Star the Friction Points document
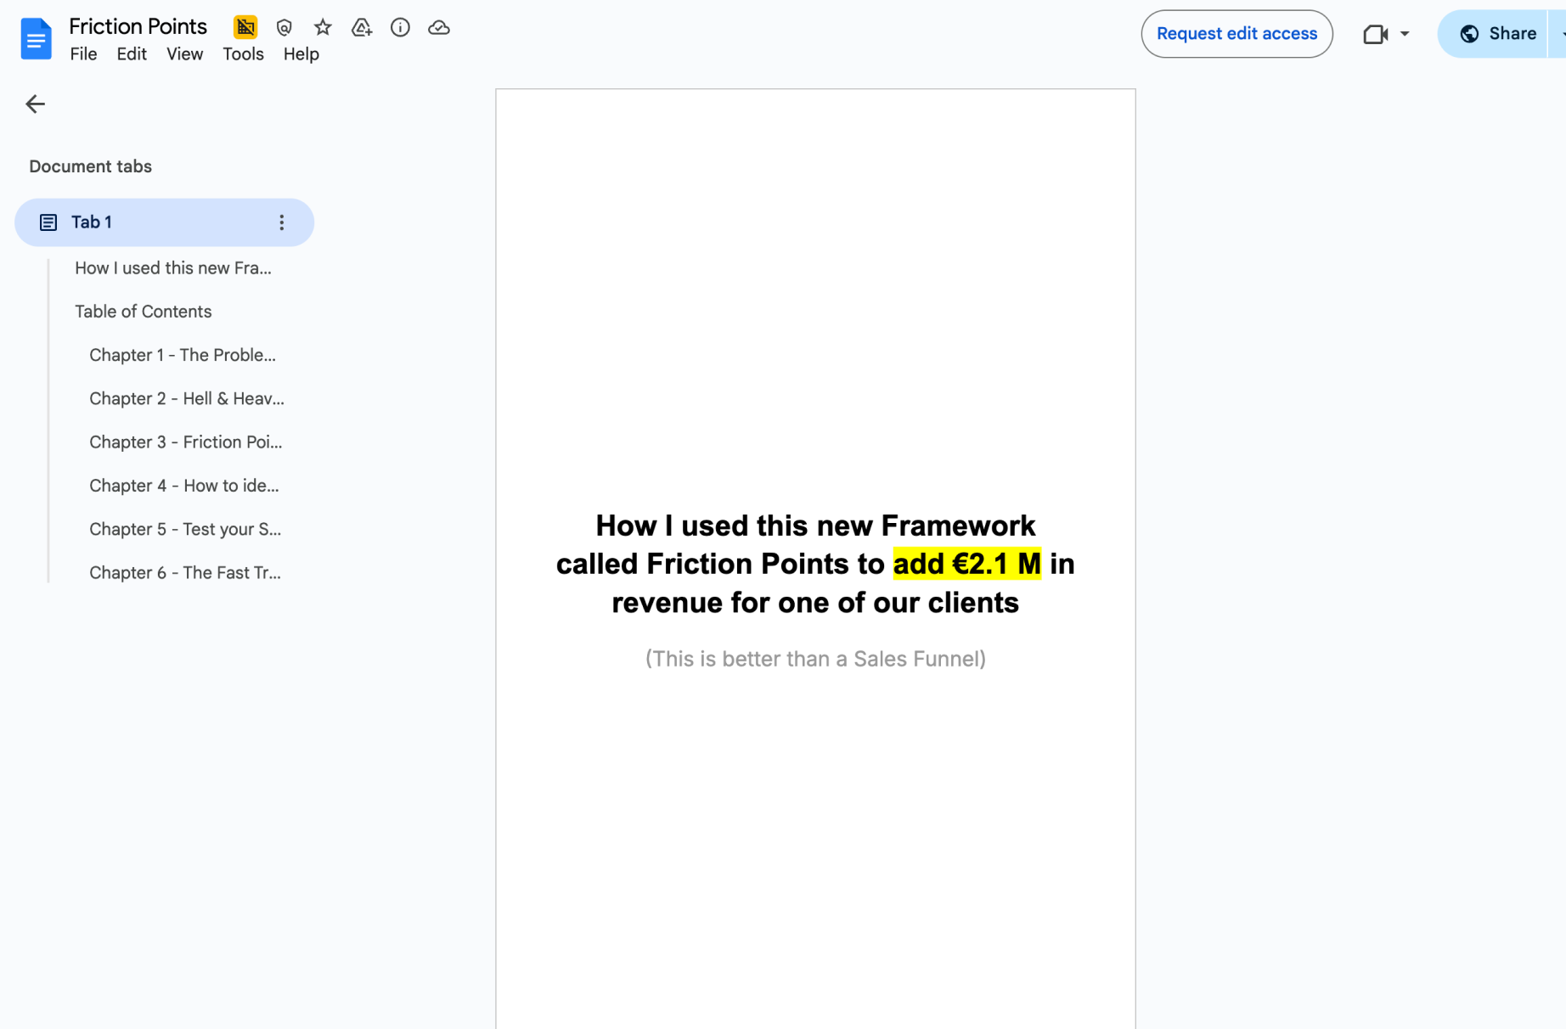Screen dimensions: 1566x1029 click(x=323, y=28)
